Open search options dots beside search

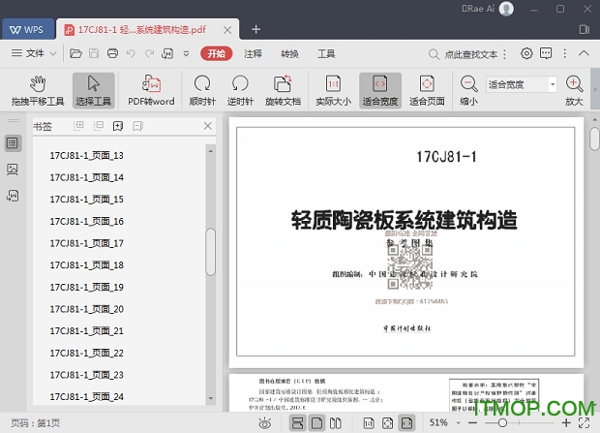point(505,54)
